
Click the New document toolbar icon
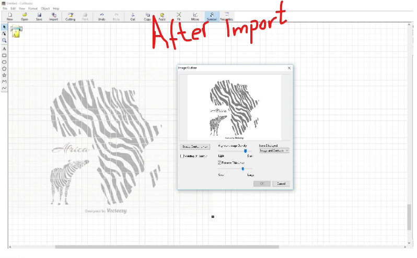pyautogui.click(x=10, y=17)
